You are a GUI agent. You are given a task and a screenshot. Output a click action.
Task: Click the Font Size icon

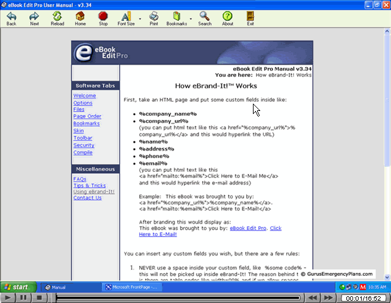pos(126,19)
